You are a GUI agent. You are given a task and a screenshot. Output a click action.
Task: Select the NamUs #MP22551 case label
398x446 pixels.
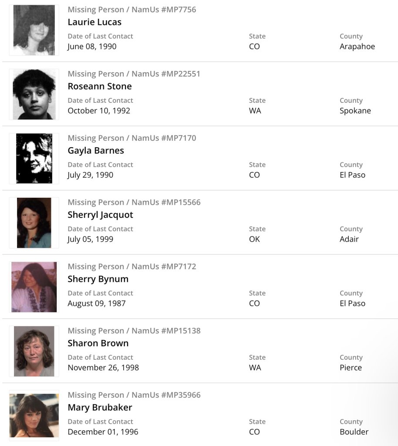[134, 74]
